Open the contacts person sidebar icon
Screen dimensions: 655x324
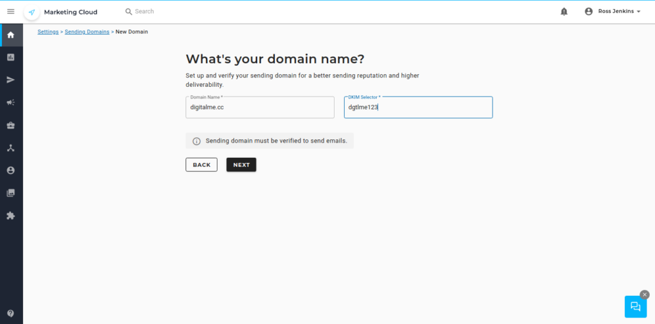[x=11, y=171]
